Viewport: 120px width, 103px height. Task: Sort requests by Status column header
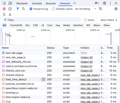pyautogui.click(x=54, y=48)
